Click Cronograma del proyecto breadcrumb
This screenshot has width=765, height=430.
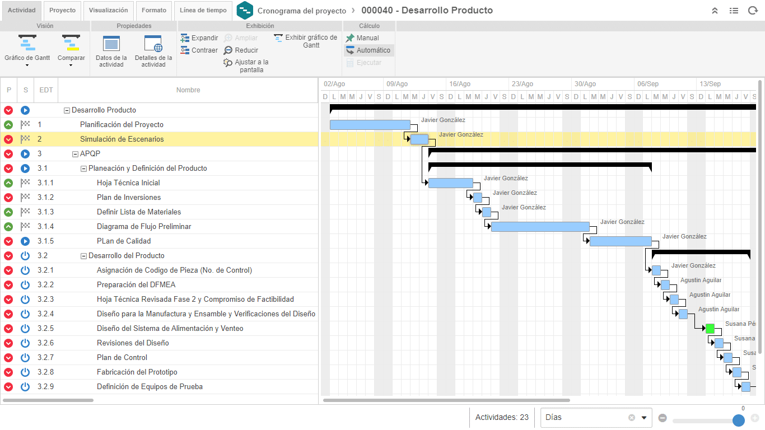pyautogui.click(x=302, y=11)
